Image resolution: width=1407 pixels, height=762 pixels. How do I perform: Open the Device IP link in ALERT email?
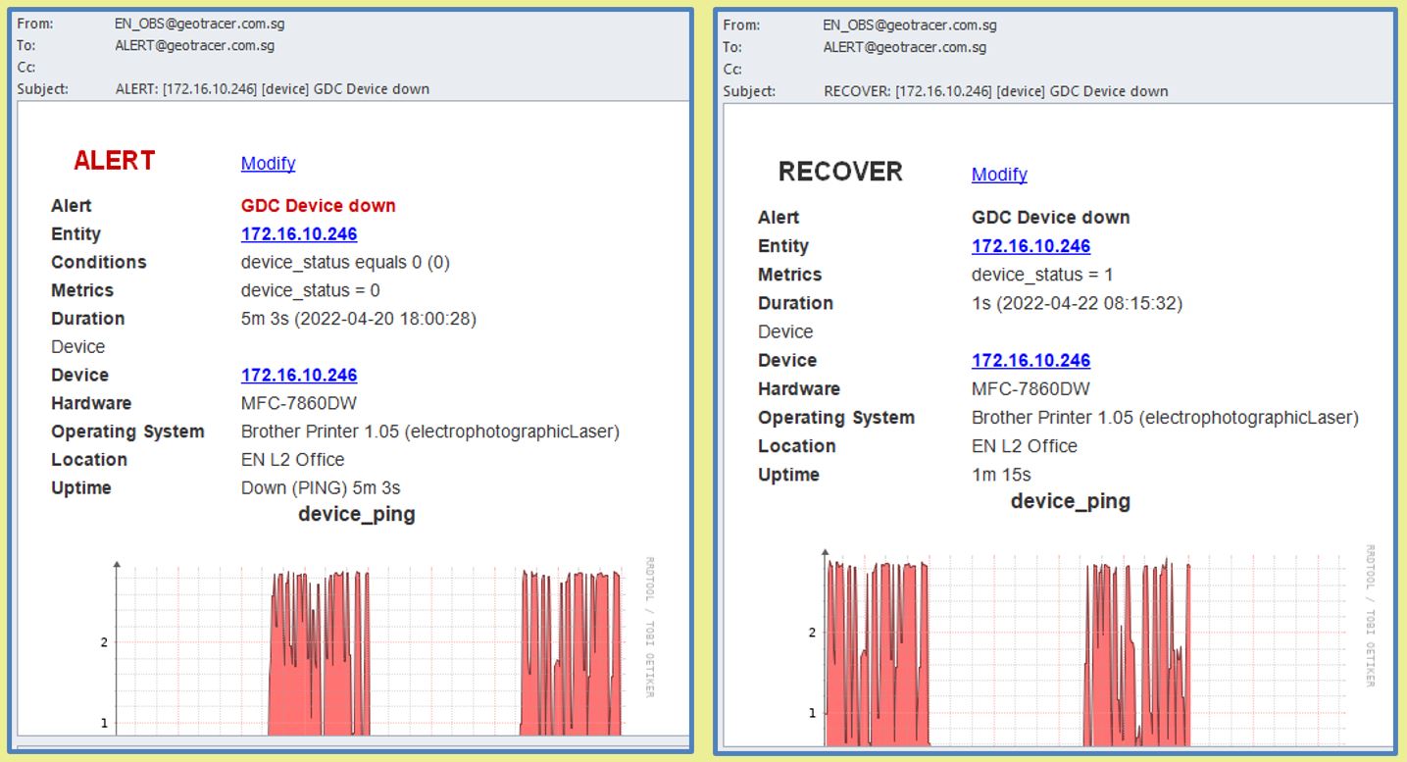[299, 376]
